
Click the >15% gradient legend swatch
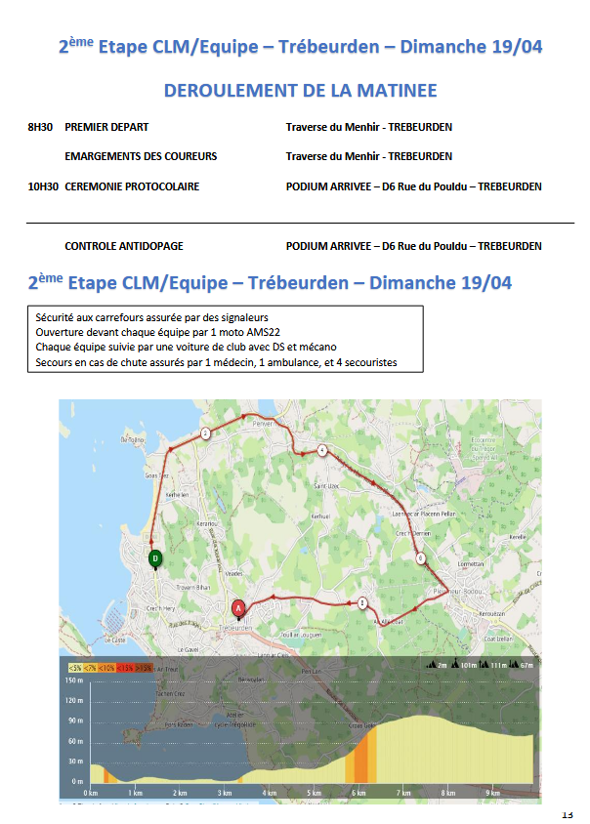[x=143, y=667]
